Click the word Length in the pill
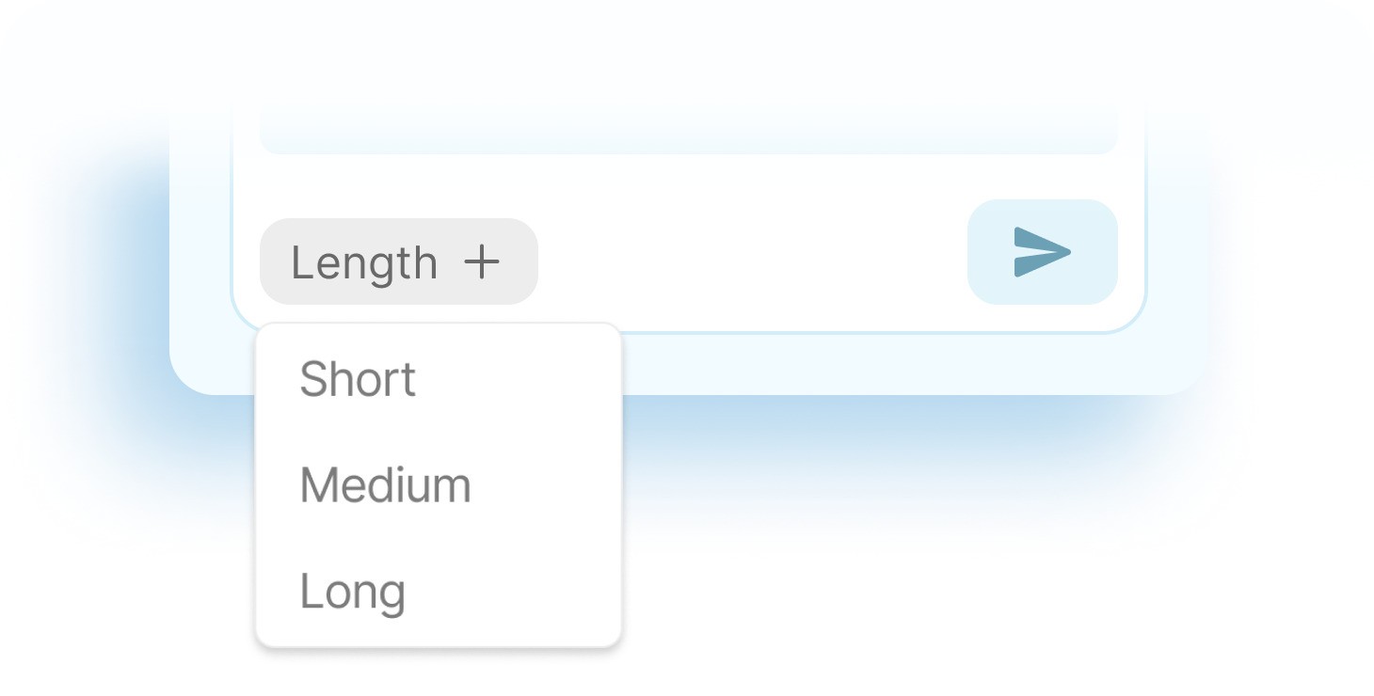Viewport: 1374px width, 696px height. (364, 262)
